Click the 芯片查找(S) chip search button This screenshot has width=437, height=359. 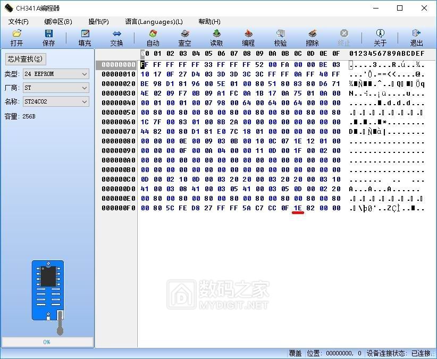coord(26,59)
